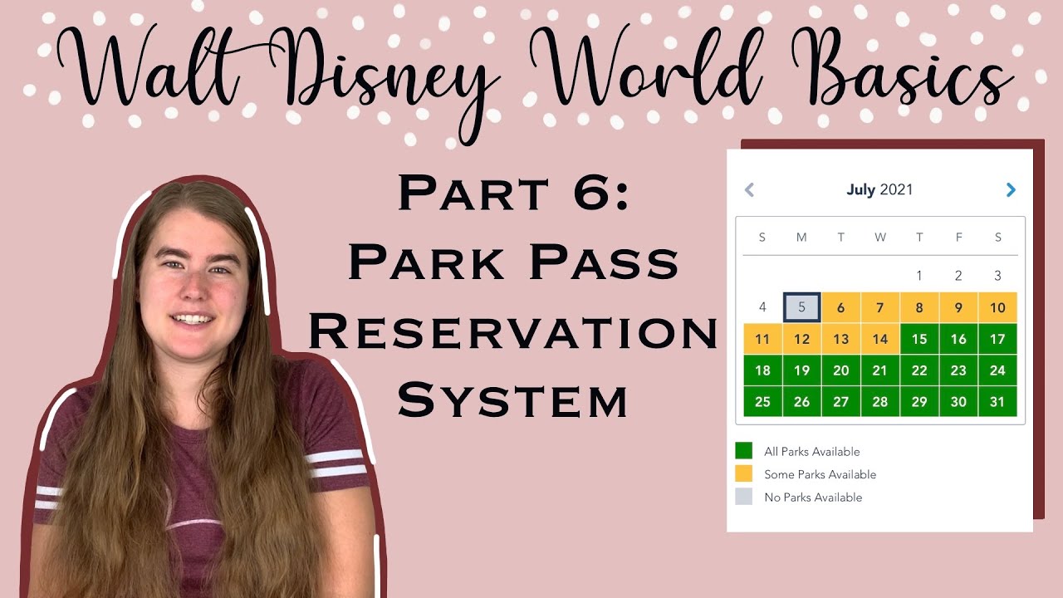Click yellow date 9

click(x=958, y=307)
